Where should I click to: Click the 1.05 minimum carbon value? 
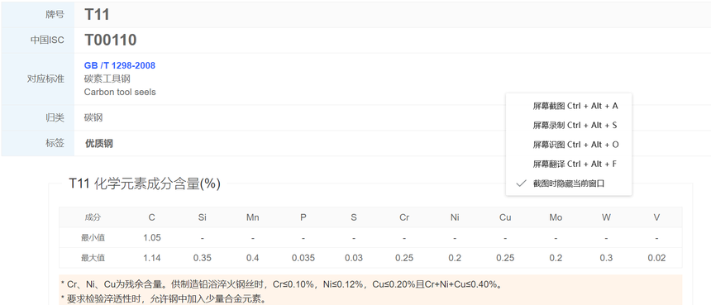(152, 237)
